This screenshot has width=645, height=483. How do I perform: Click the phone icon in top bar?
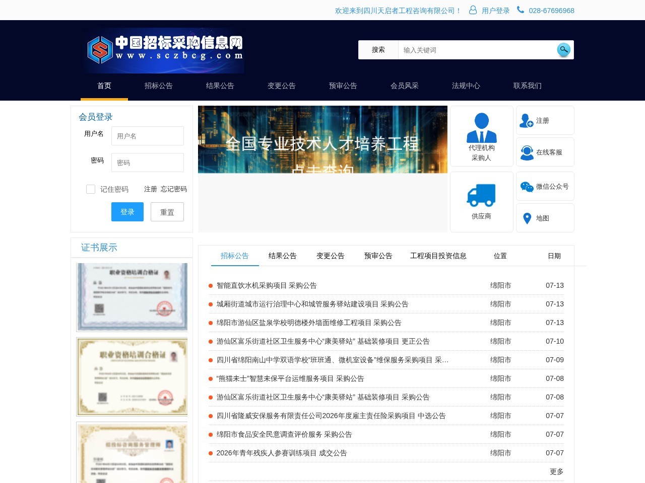pyautogui.click(x=521, y=10)
